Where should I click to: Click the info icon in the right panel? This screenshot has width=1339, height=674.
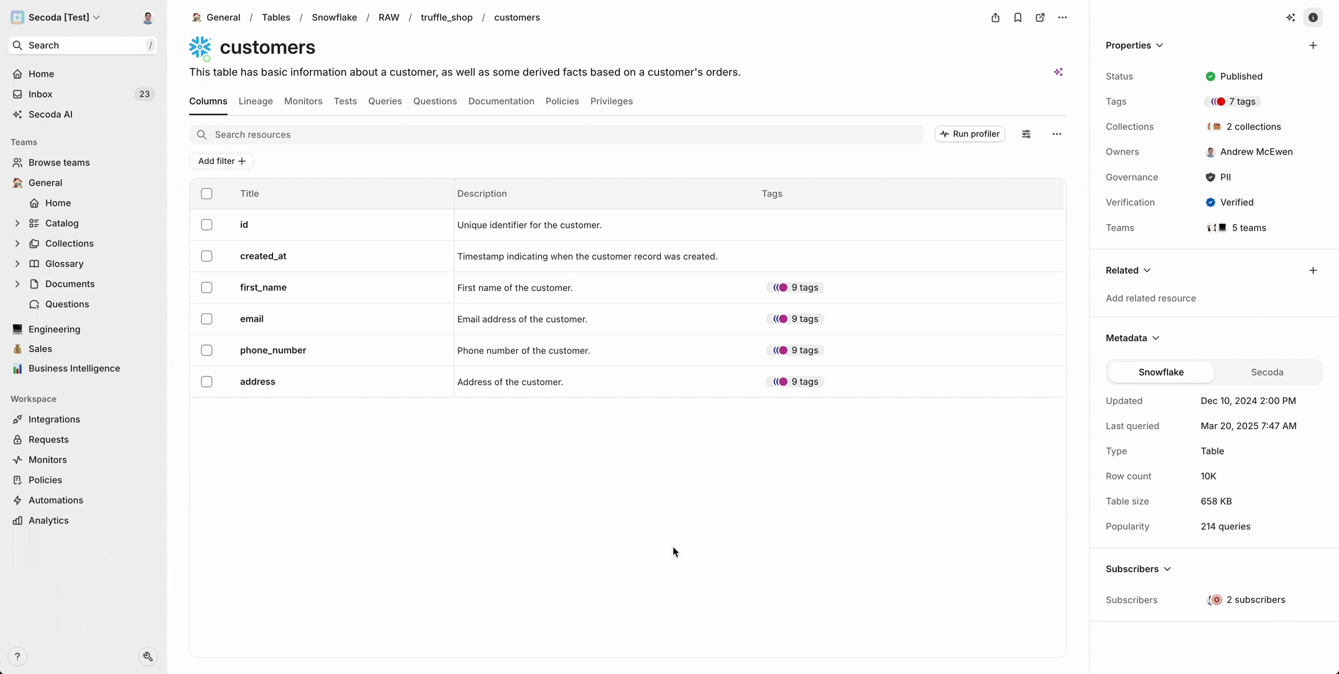tap(1313, 17)
